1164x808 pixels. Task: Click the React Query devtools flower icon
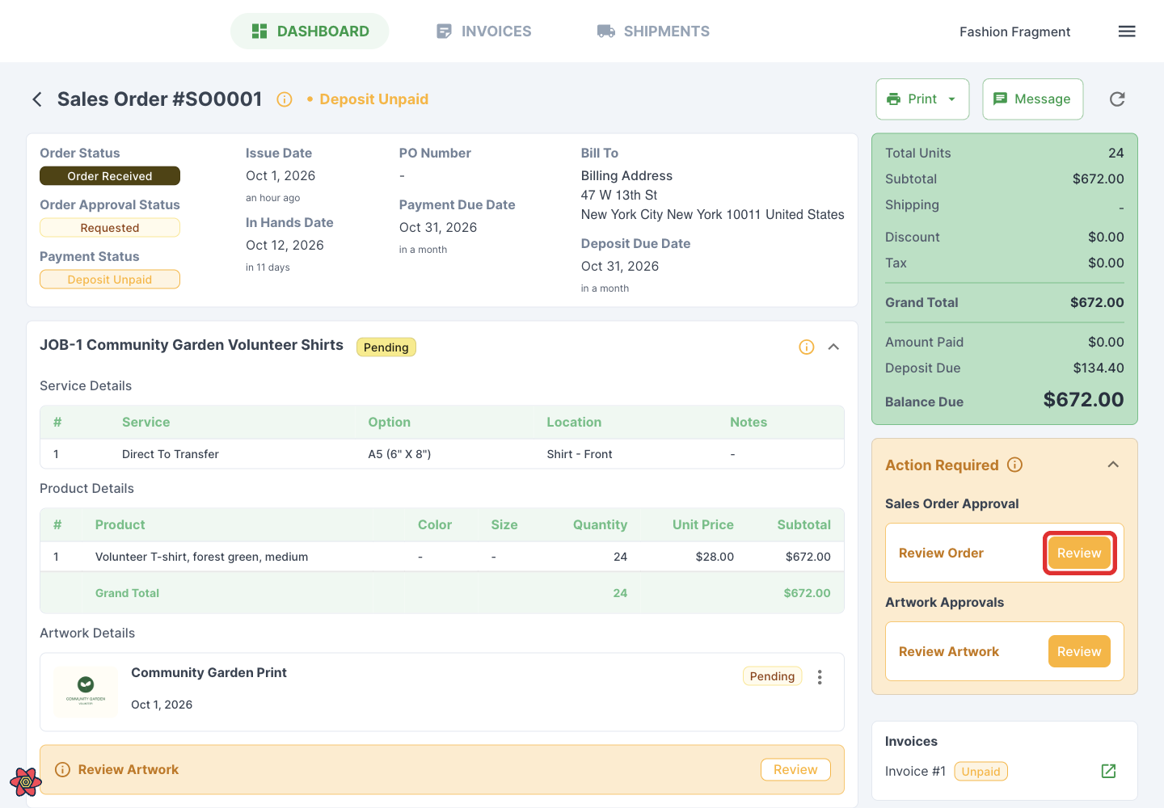pos(26,781)
